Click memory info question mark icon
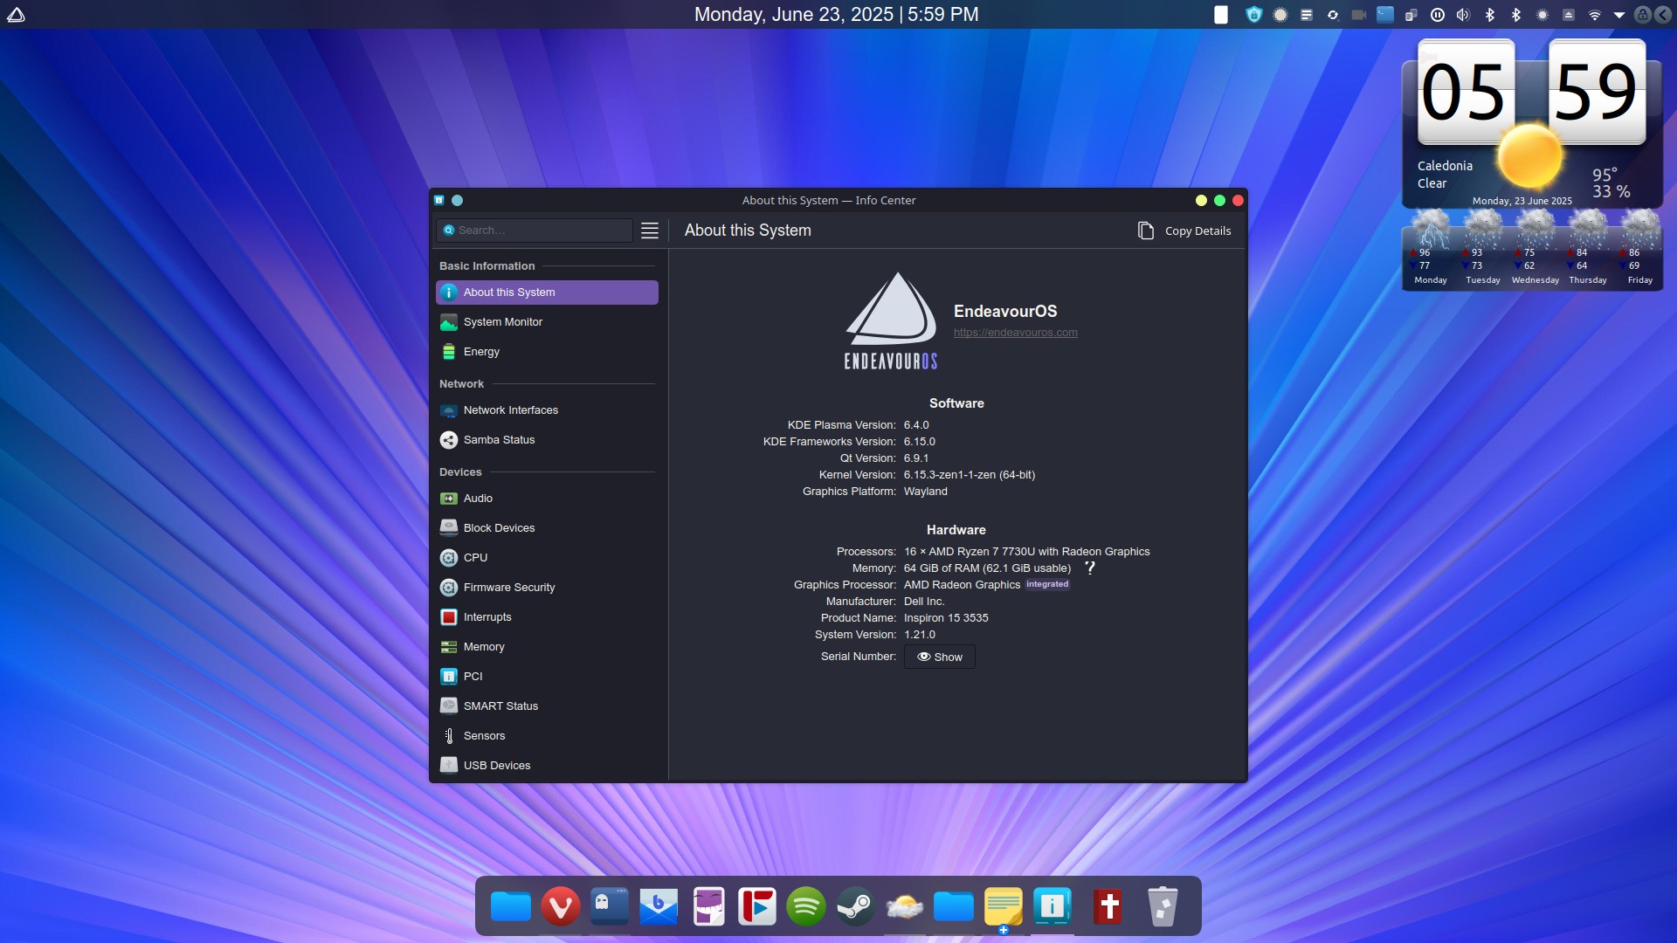Screen dimensions: 1677x943 1090,568
